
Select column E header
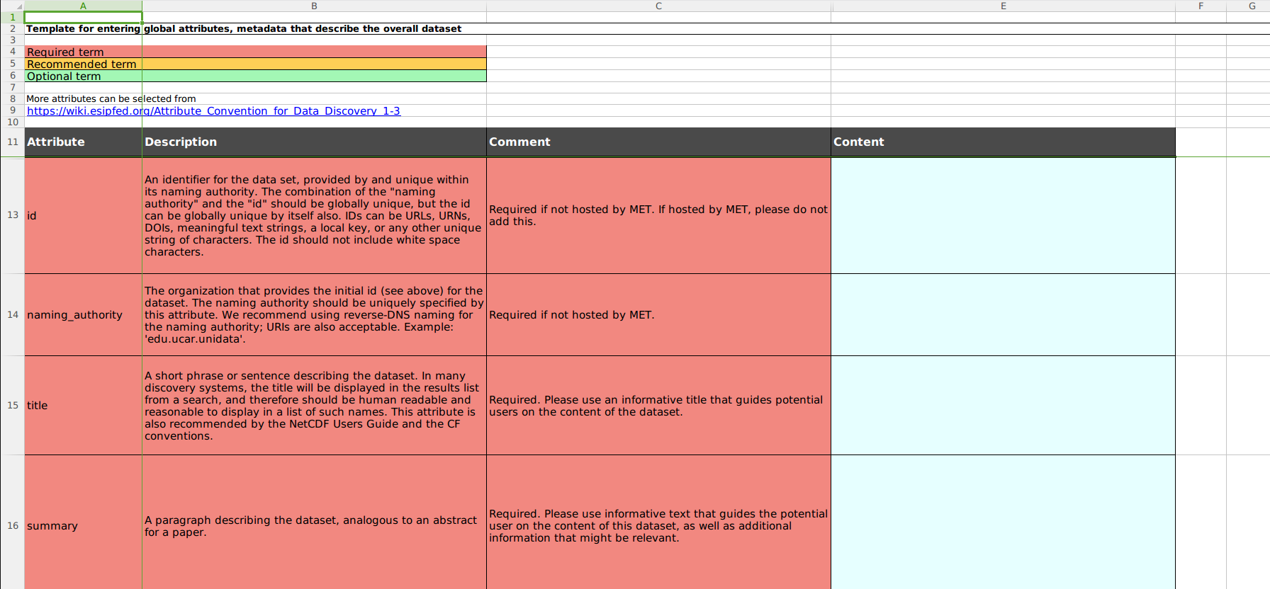(1003, 6)
